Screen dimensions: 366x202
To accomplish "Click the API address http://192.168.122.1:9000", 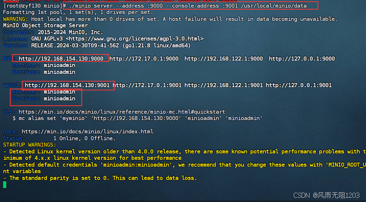I will click(x=224, y=59).
